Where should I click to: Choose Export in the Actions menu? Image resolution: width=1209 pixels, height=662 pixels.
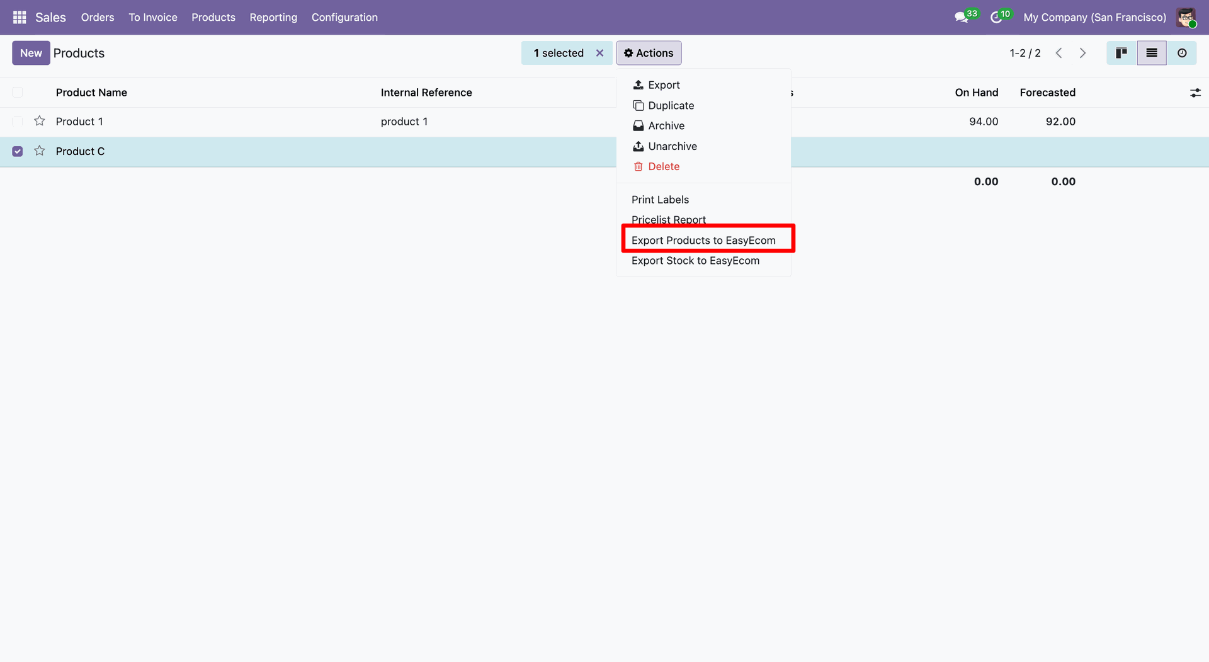point(703,85)
